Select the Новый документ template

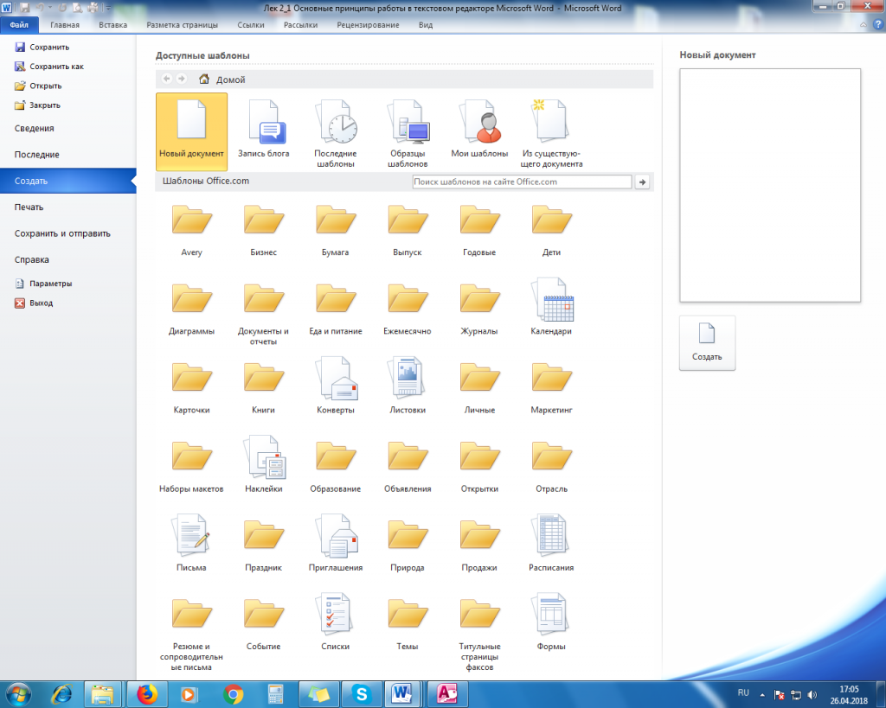click(191, 131)
